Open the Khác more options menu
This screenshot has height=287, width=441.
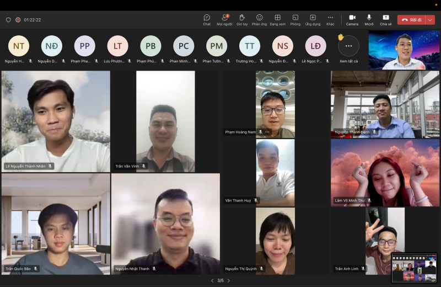330,19
